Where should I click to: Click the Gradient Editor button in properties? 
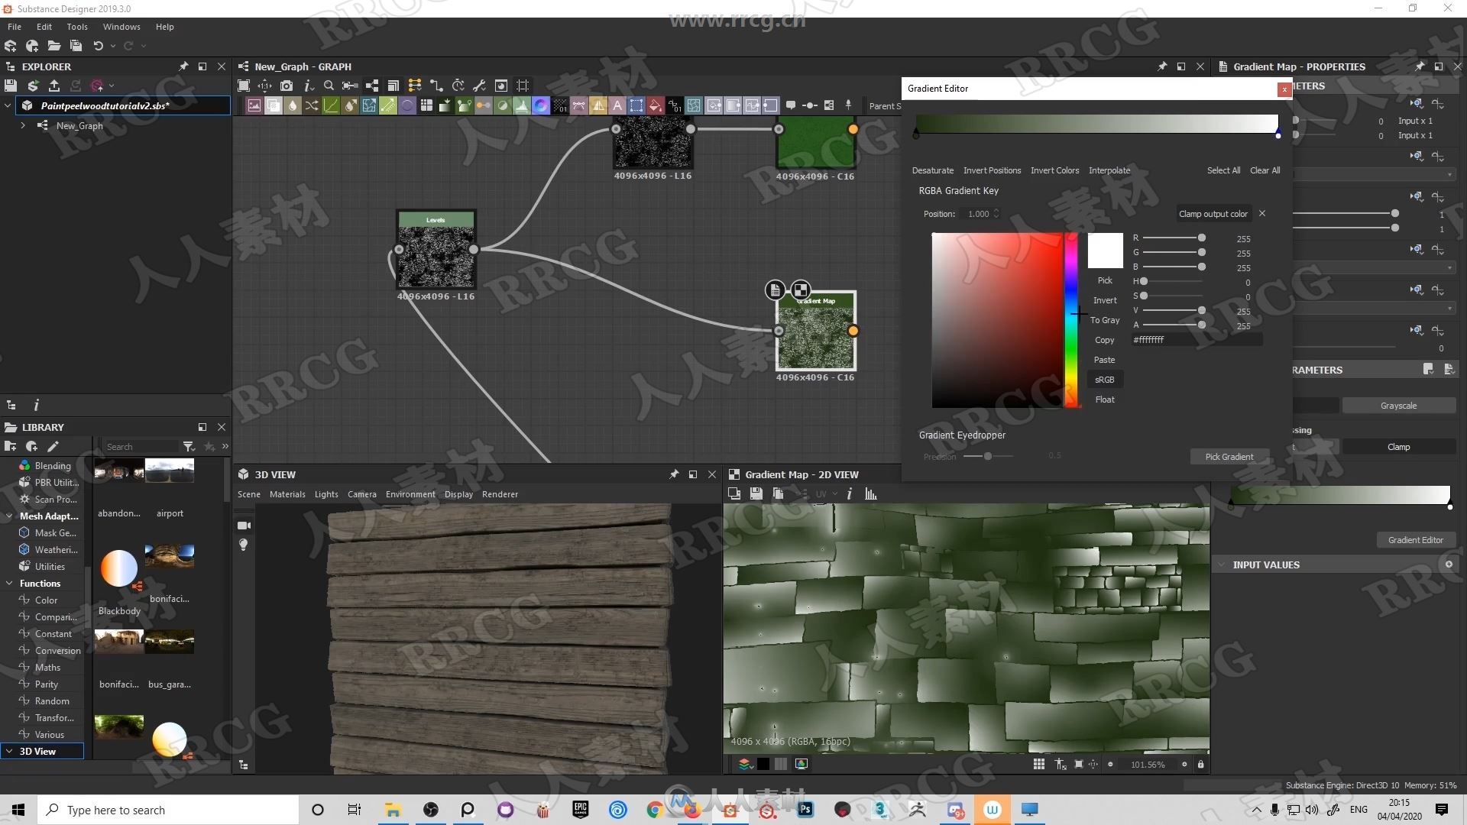(x=1415, y=540)
